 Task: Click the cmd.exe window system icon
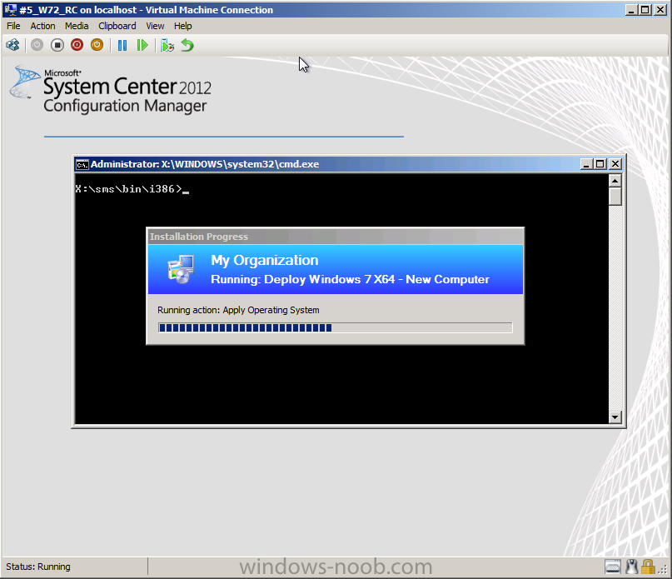82,164
